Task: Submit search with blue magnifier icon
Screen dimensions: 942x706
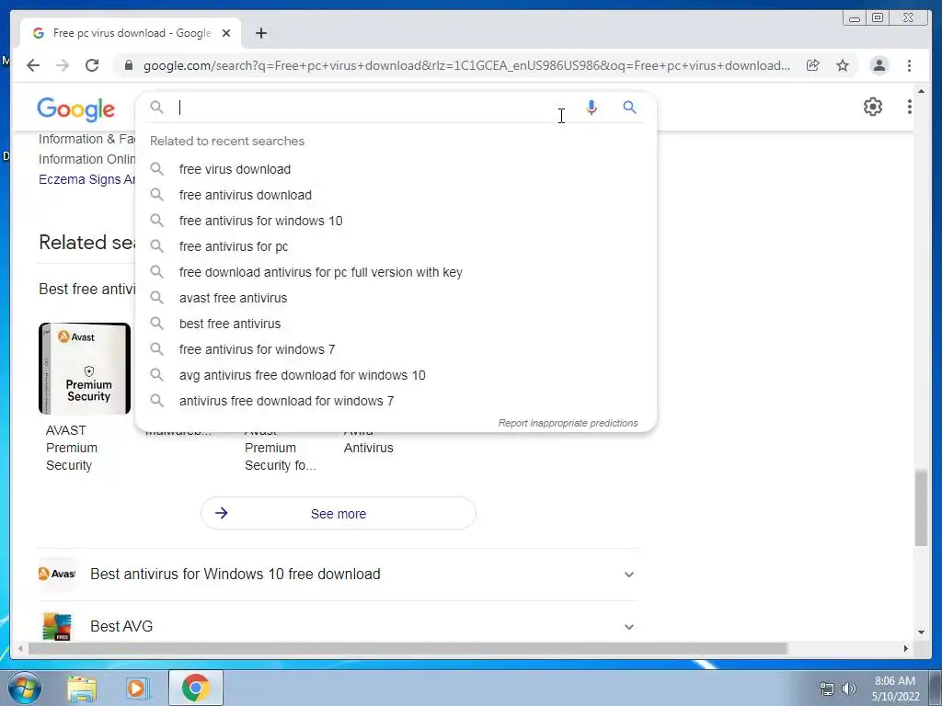Action: click(629, 108)
